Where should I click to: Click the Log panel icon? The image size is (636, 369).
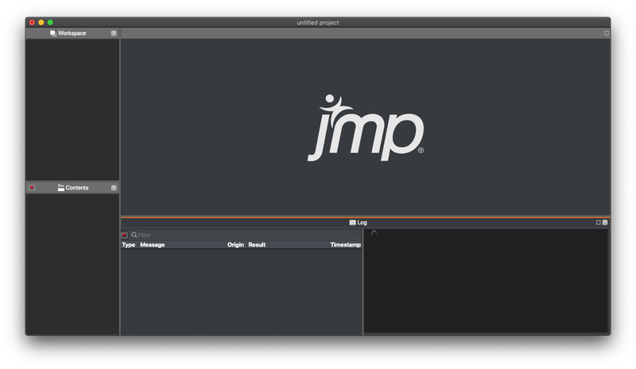coord(352,222)
